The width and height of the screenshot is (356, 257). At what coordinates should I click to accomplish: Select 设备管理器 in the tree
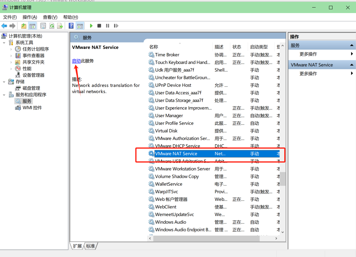coord(33,75)
